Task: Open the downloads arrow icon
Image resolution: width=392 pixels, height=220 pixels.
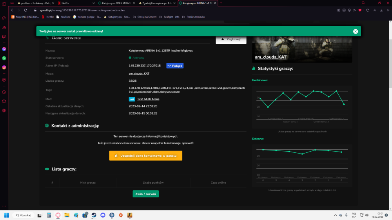Action: tap(381, 10)
